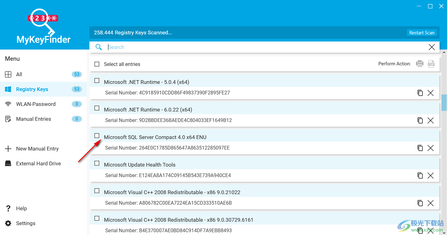Click the Microsoft SQL Server Compact 4.0 title
447x235 pixels.
pyautogui.click(x=155, y=137)
